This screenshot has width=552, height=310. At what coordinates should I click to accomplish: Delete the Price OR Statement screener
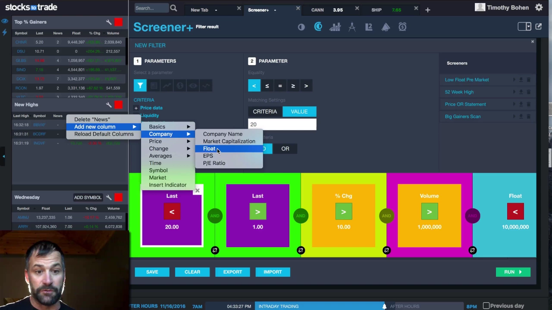point(528,104)
